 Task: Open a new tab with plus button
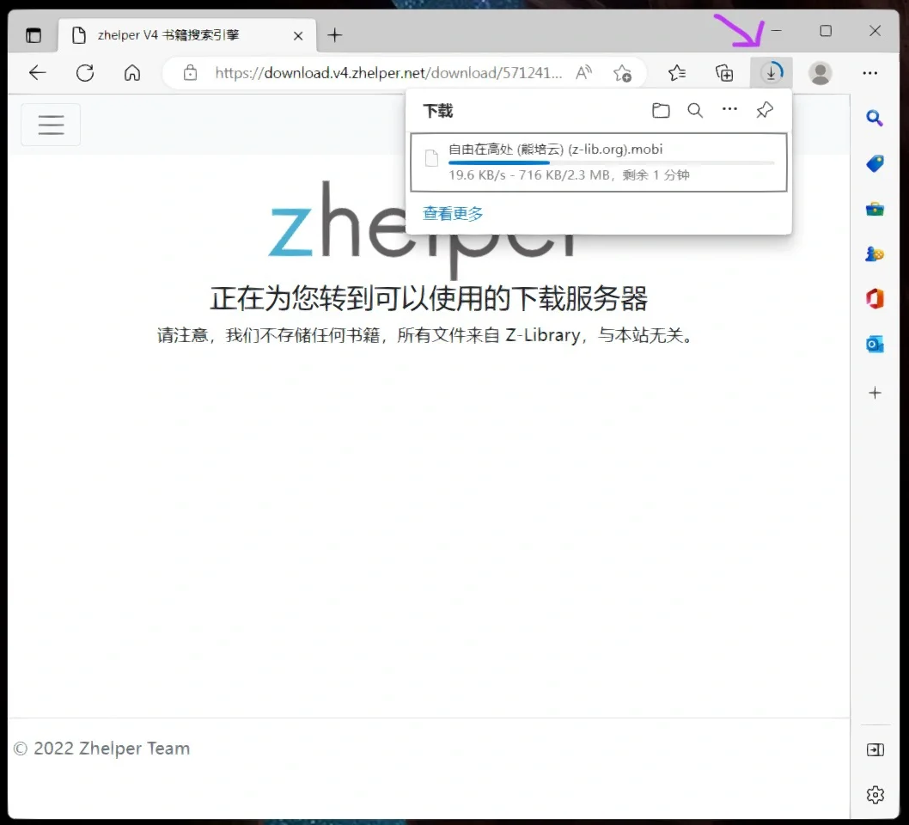tap(334, 35)
